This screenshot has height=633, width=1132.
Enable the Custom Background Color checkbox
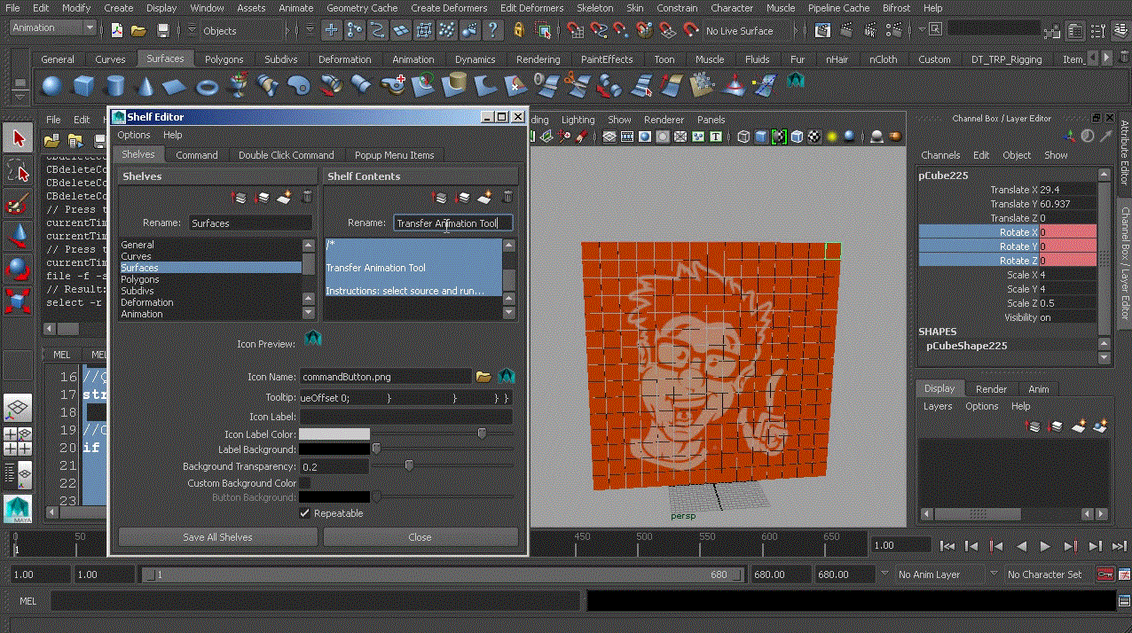pyautogui.click(x=305, y=483)
